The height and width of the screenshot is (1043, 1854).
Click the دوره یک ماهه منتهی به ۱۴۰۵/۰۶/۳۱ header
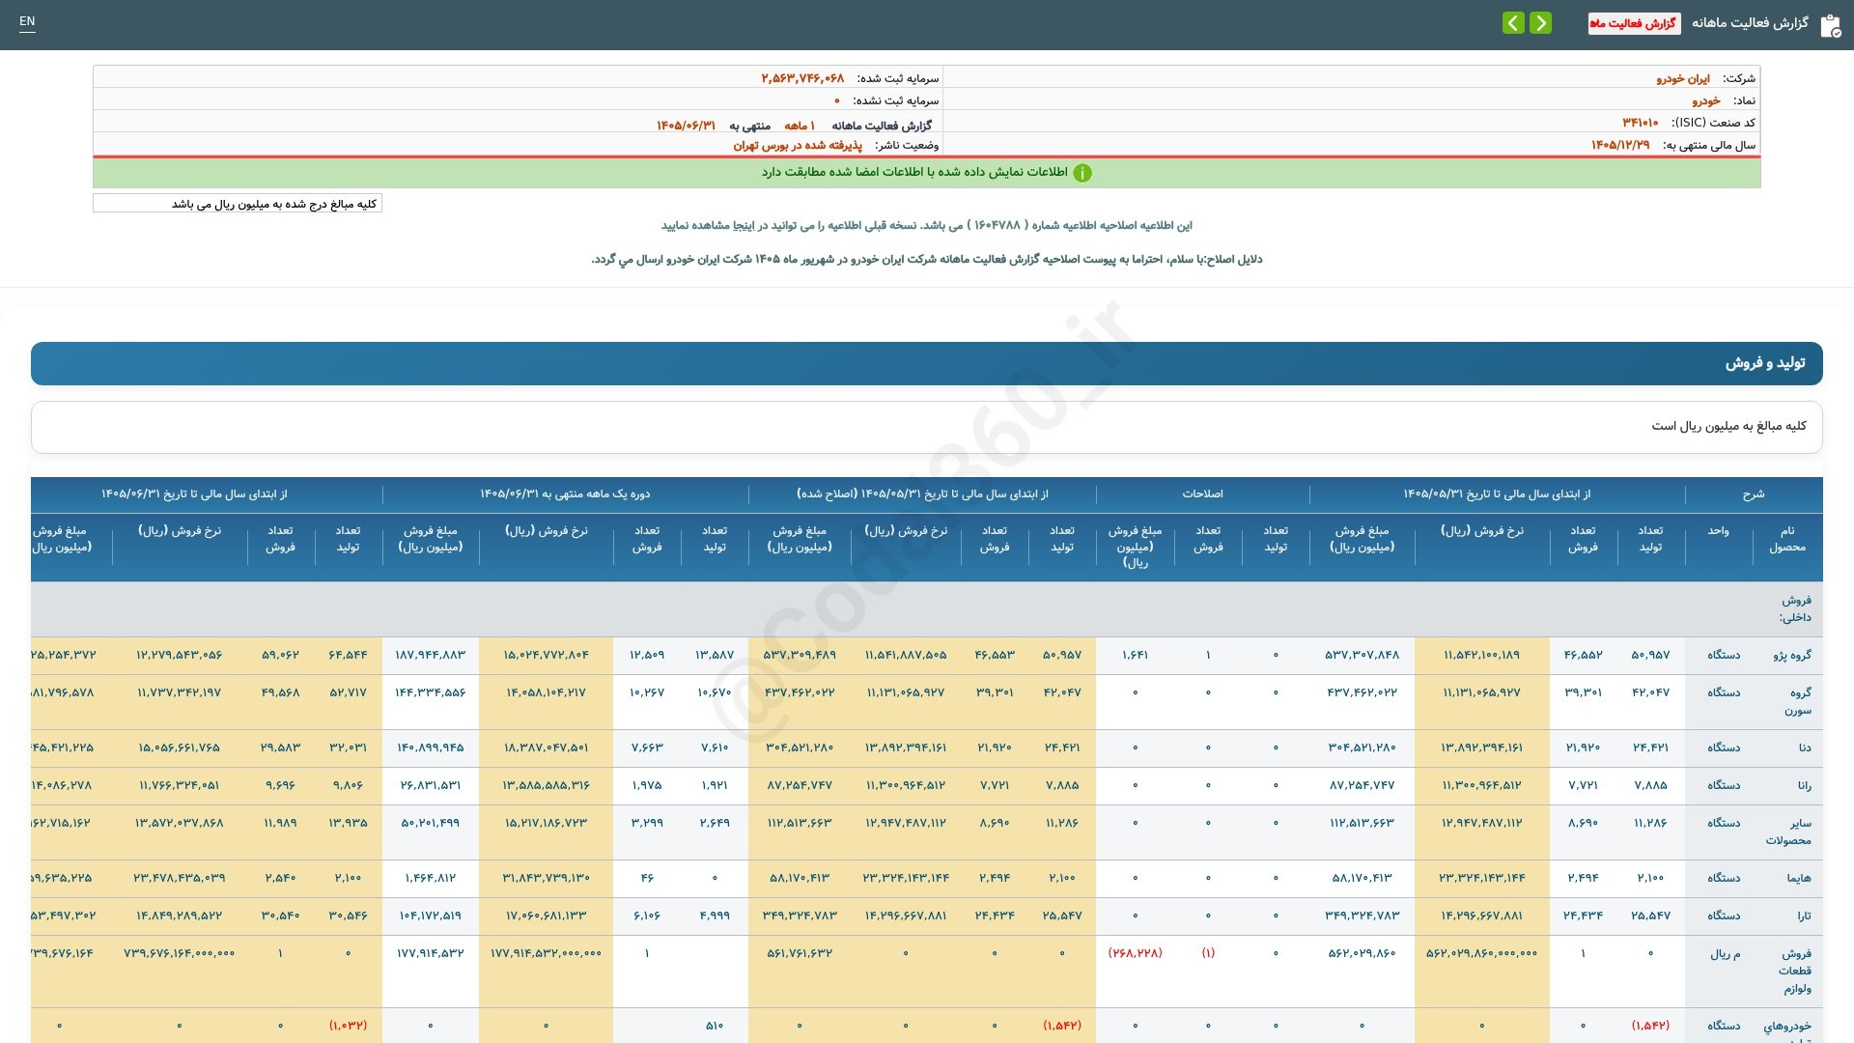pos(565,494)
